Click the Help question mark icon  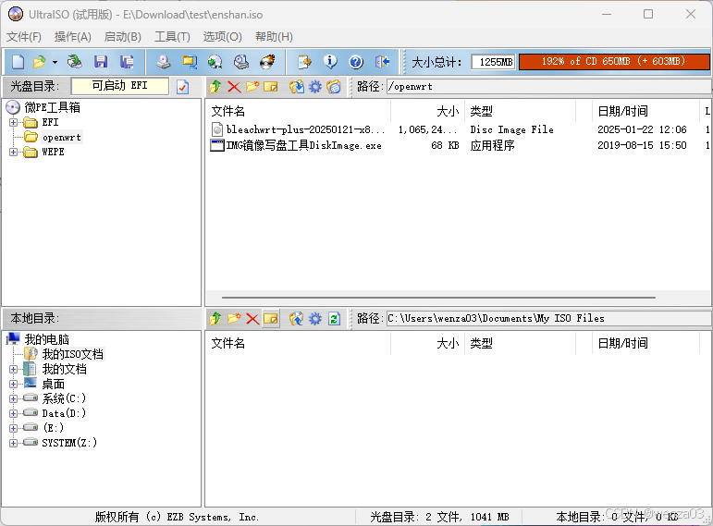tap(356, 62)
